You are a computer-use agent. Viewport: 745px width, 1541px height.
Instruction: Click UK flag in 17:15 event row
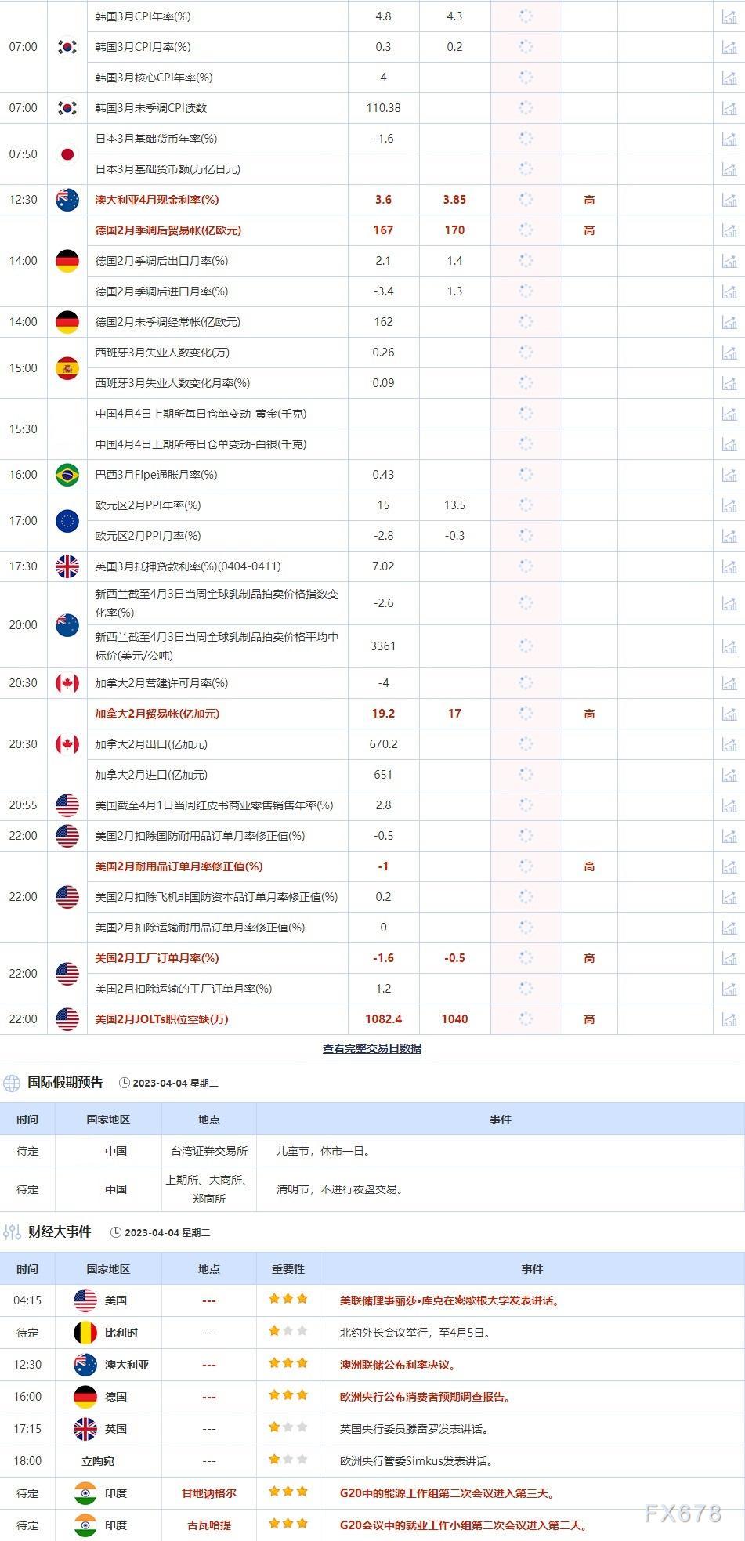pyautogui.click(x=85, y=1429)
